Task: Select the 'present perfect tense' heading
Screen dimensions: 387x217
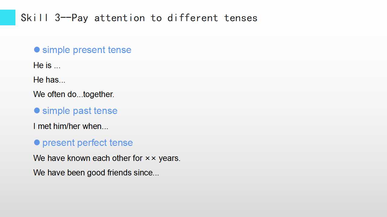Action: tap(88, 143)
